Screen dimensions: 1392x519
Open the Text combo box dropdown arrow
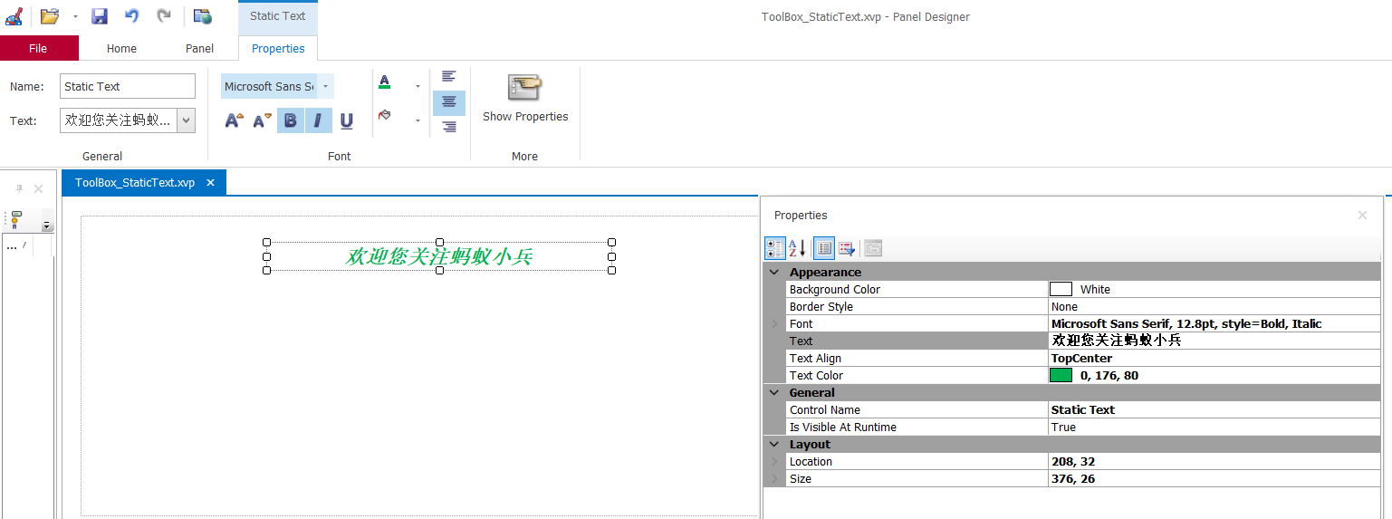click(186, 120)
